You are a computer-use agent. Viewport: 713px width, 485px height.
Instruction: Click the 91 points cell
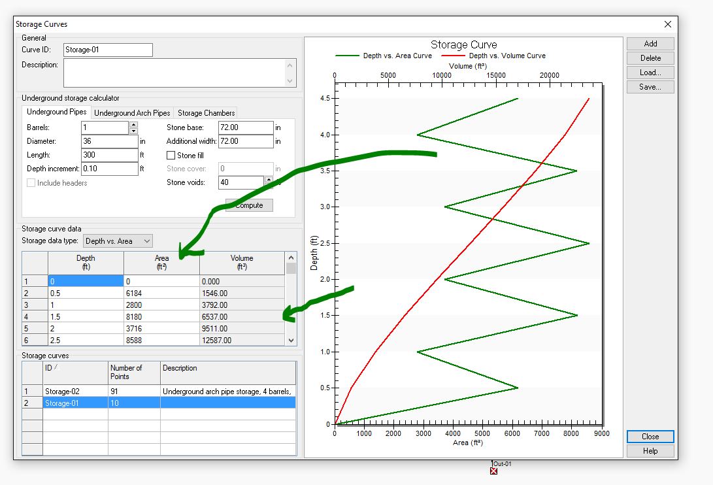[134, 392]
